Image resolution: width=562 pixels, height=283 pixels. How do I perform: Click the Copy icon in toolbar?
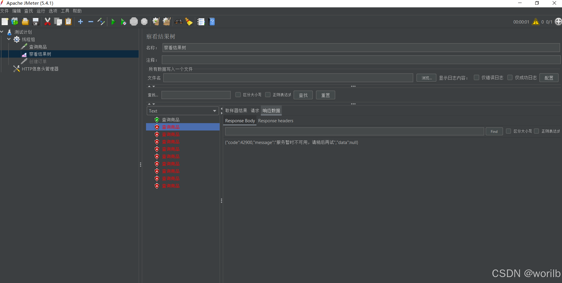click(x=58, y=22)
